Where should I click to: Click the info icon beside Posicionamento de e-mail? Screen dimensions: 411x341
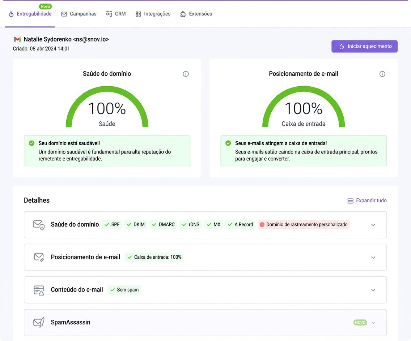tap(382, 74)
